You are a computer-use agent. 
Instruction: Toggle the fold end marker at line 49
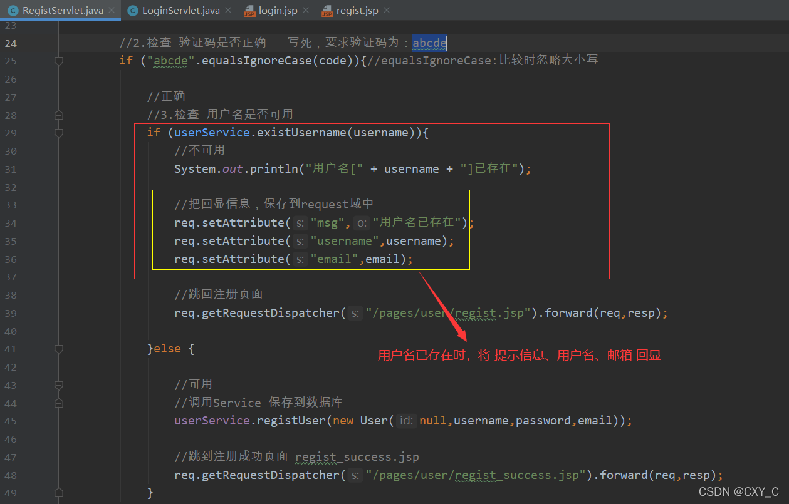(59, 493)
